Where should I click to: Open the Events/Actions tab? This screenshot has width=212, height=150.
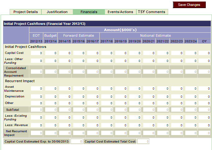pyautogui.click(x=120, y=12)
